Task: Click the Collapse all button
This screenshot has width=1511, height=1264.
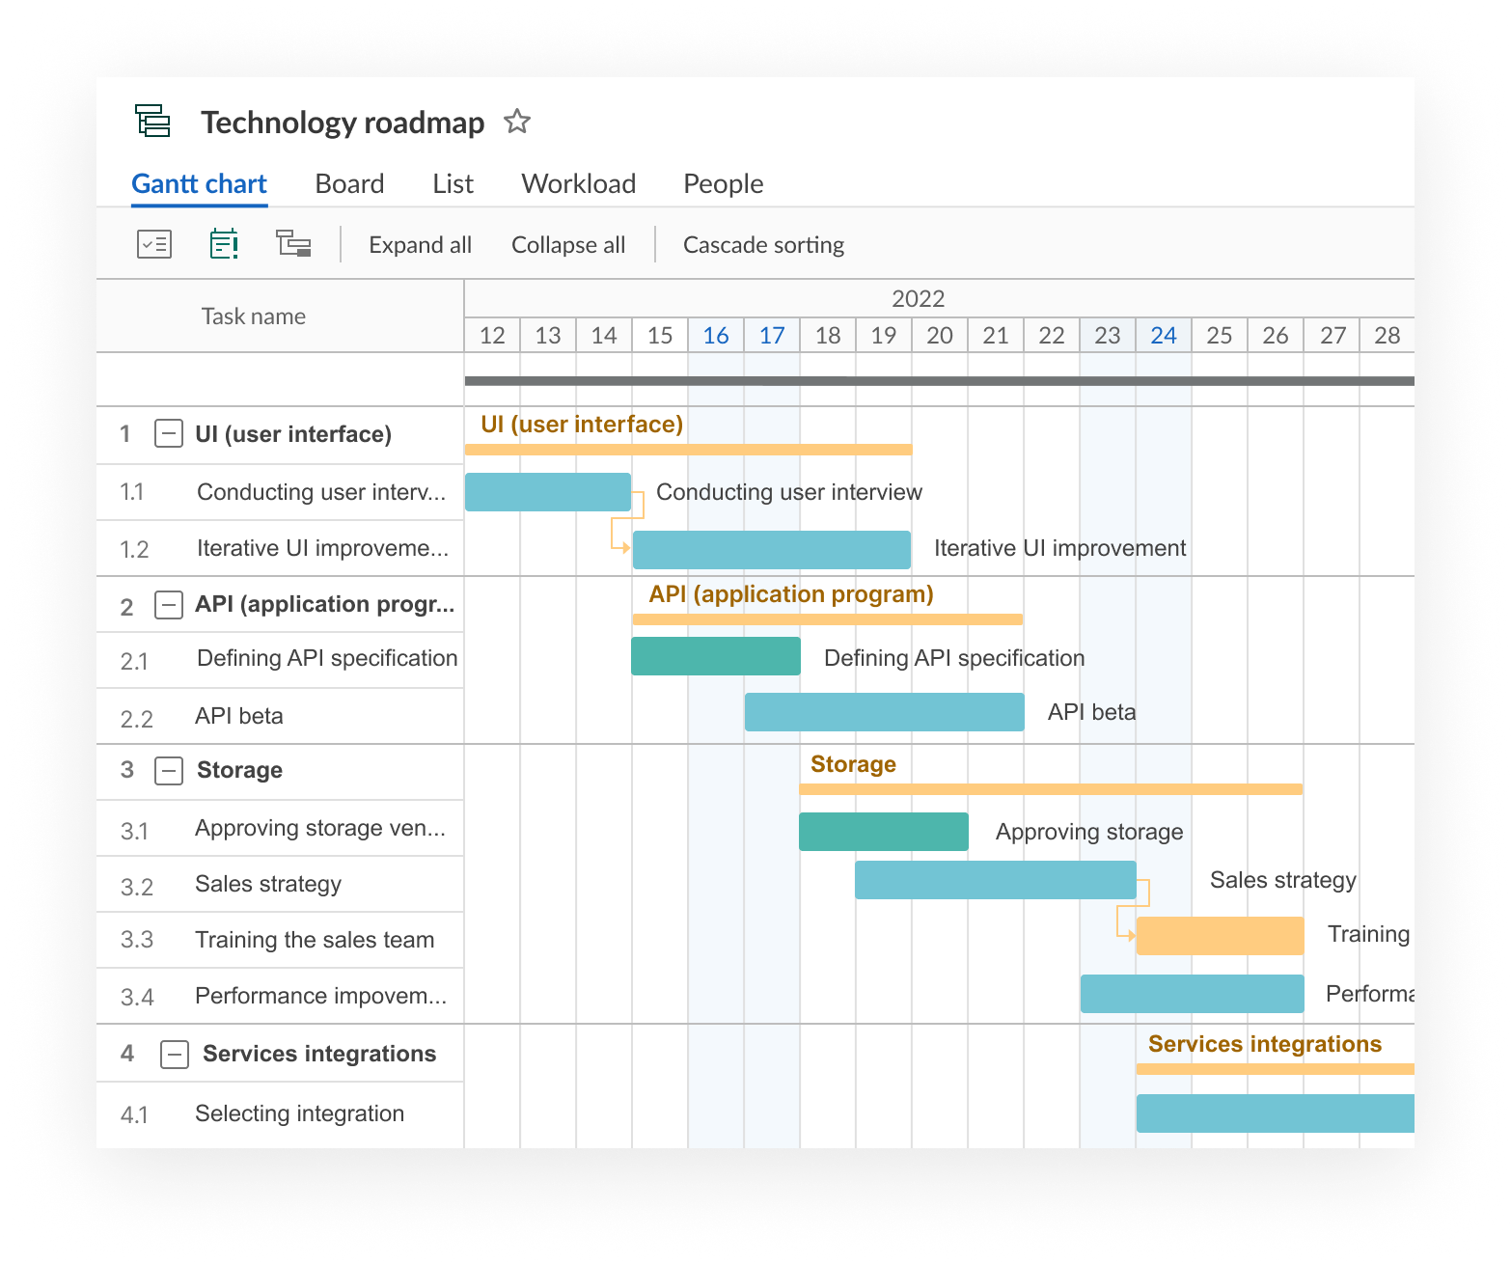Action: click(x=567, y=244)
